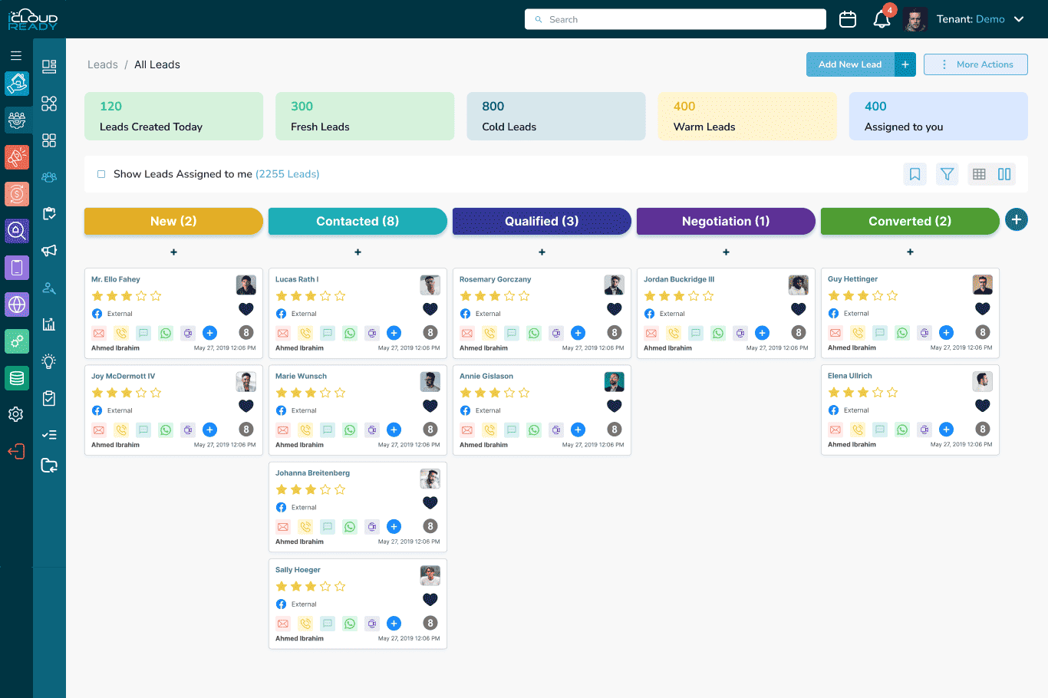Add lead under Contacted column plus
Viewport: 1048px width, 698px height.
point(358,252)
